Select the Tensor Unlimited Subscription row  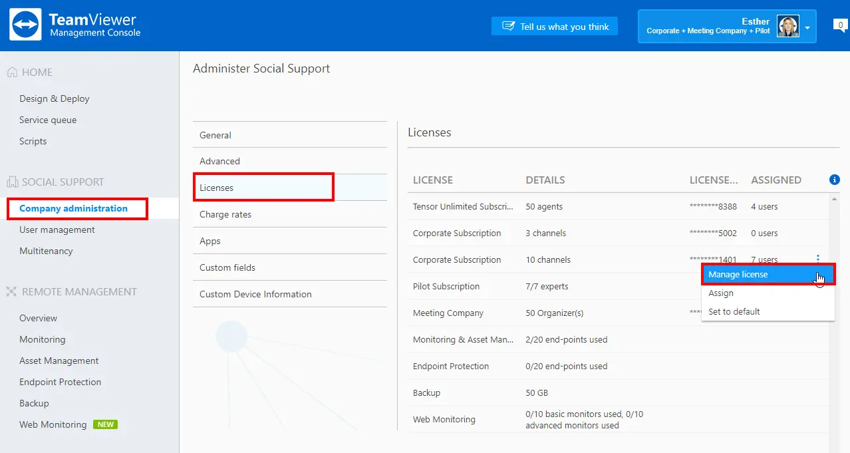point(619,206)
